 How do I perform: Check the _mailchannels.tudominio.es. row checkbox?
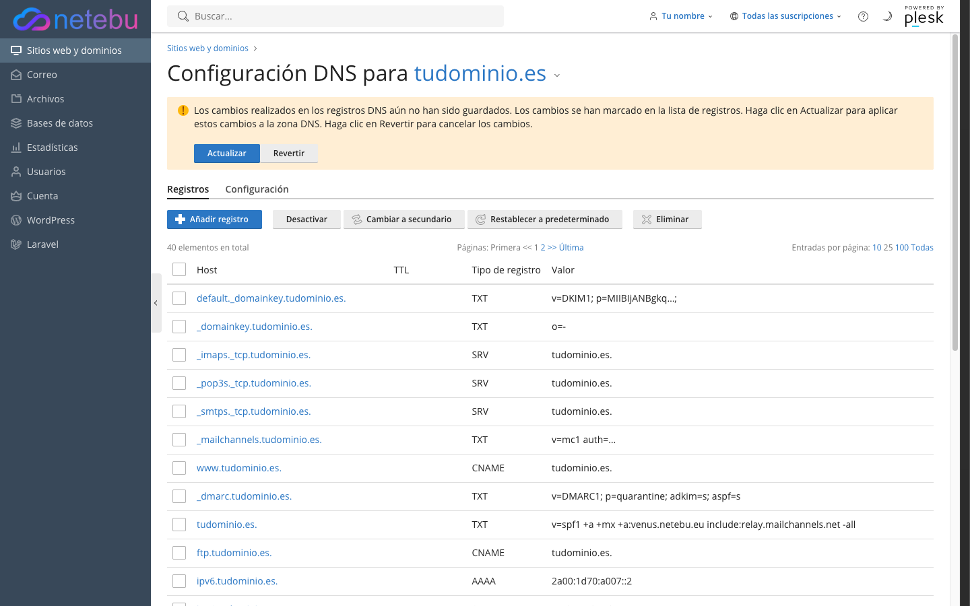(x=179, y=440)
